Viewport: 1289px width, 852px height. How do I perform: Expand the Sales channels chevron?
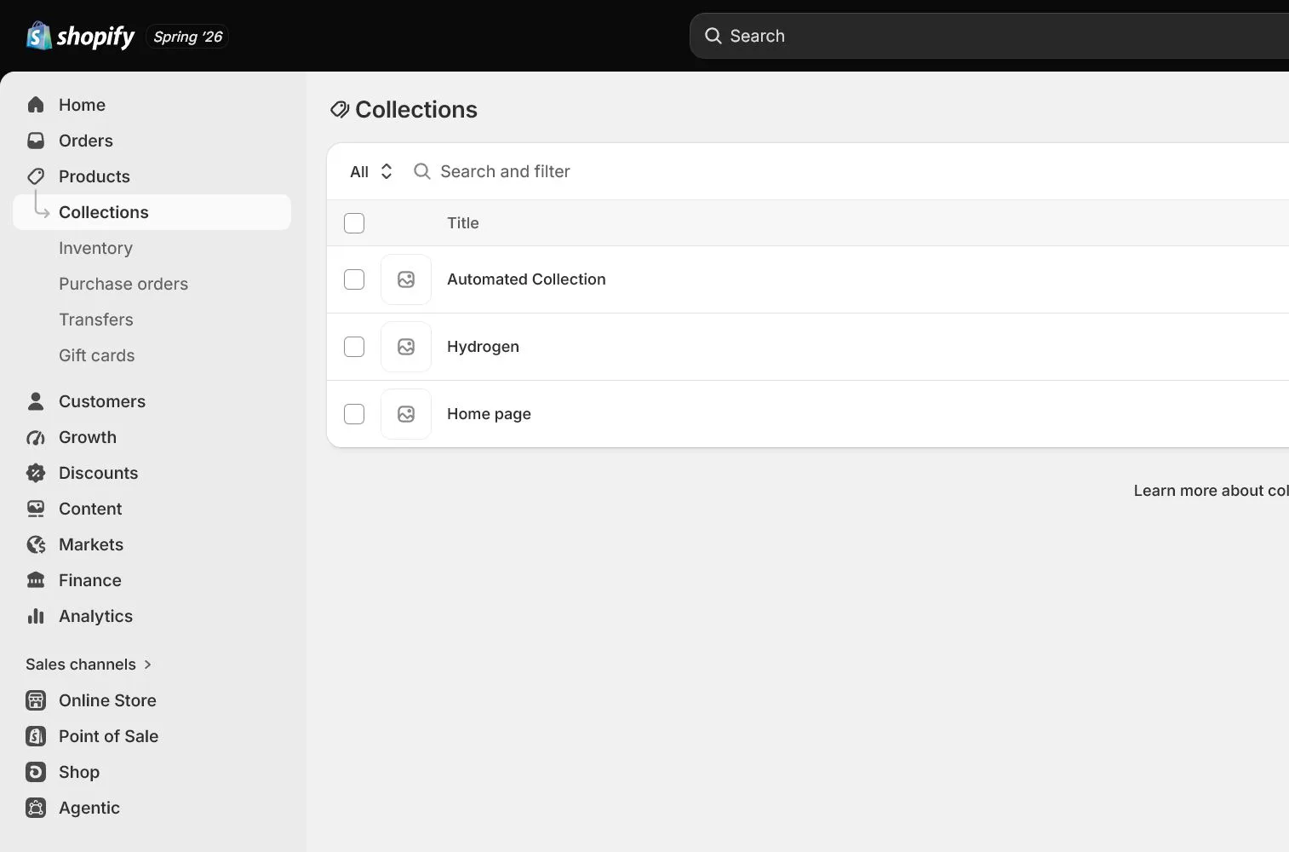coord(147,665)
